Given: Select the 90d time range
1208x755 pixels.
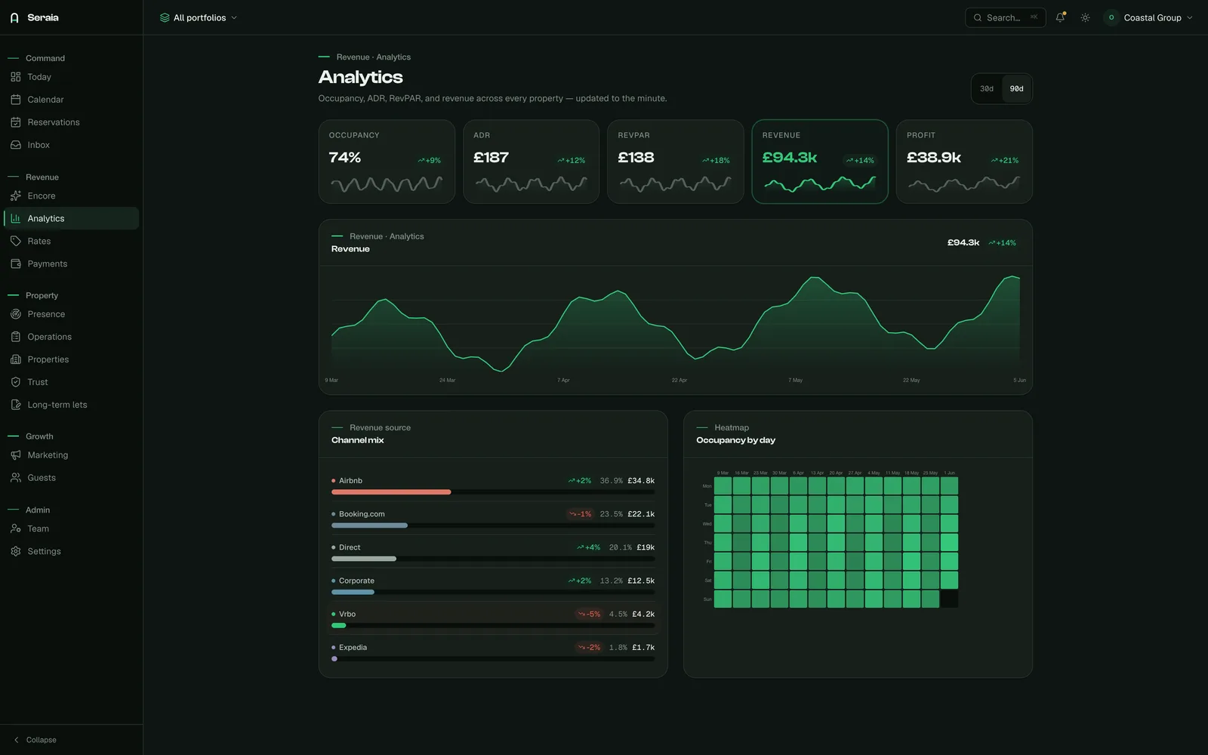Looking at the screenshot, I should (1016, 88).
